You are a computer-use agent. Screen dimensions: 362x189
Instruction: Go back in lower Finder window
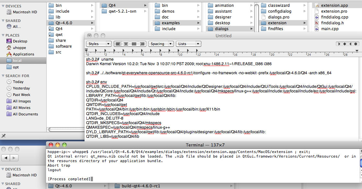coord(6,158)
